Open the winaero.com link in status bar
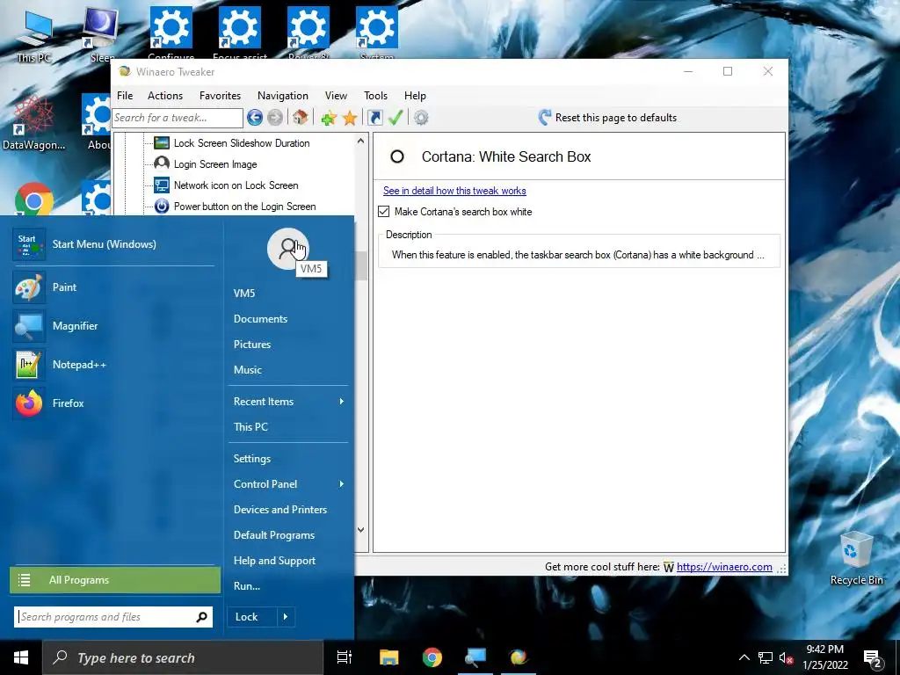Image resolution: width=900 pixels, height=675 pixels. click(724, 567)
